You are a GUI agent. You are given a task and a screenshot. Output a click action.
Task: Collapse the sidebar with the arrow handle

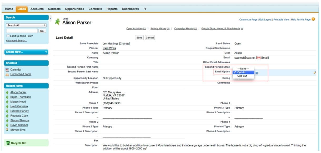click(50, 18)
